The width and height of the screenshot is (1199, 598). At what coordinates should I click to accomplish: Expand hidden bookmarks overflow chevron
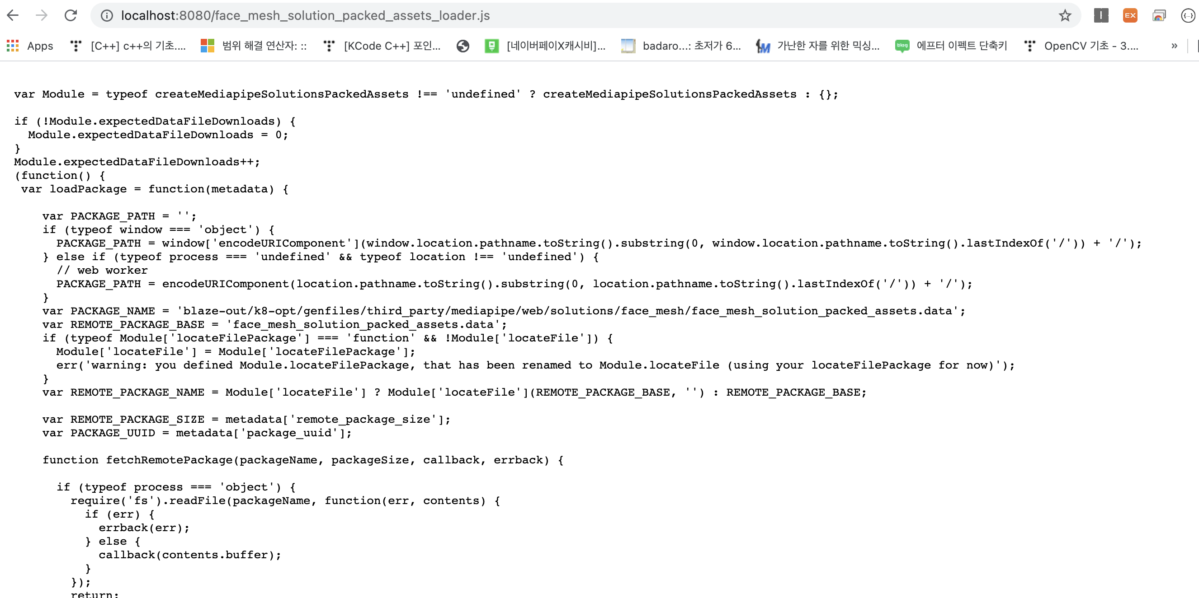point(1174,46)
